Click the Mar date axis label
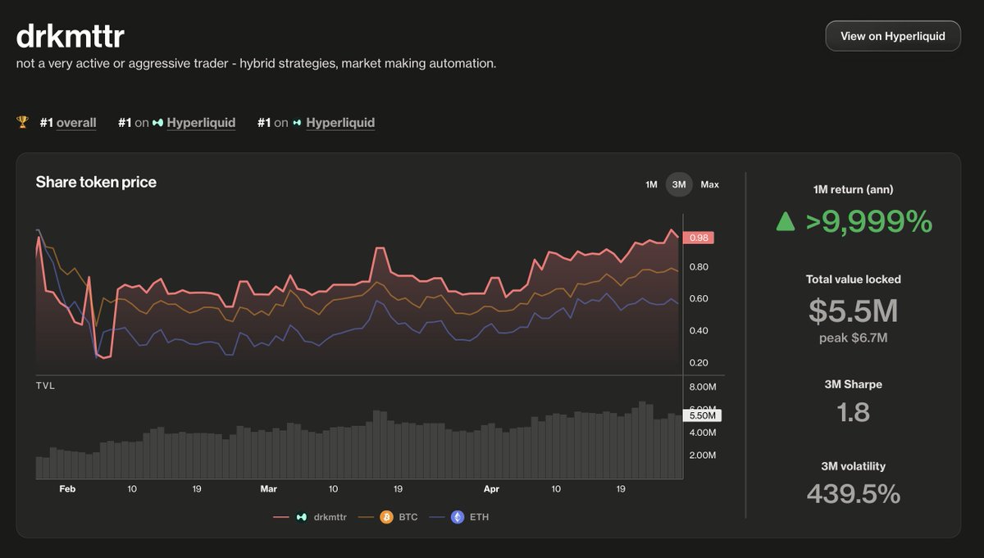Viewport: 984px width, 558px height. pos(269,489)
